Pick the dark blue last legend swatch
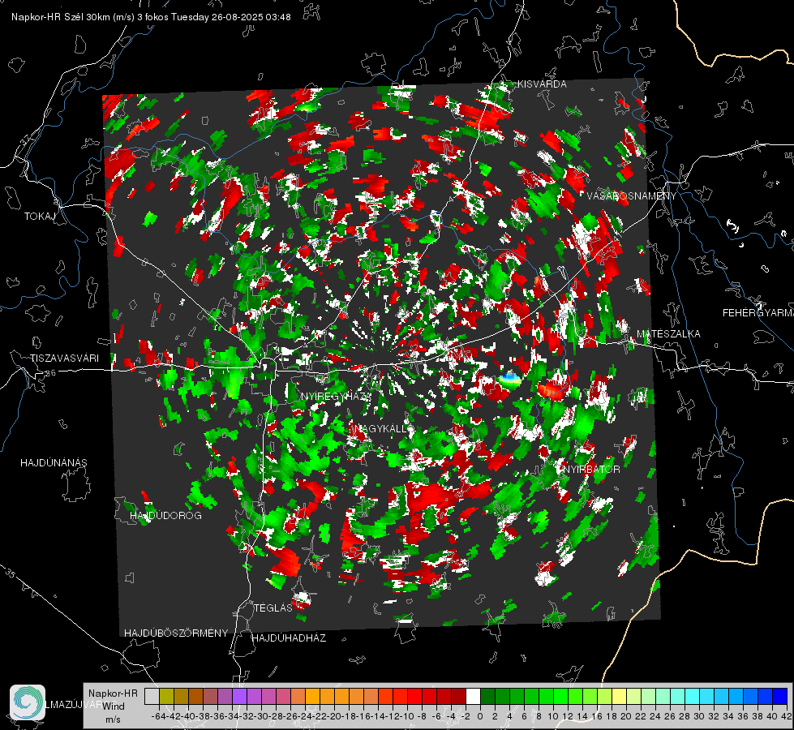 click(x=780, y=696)
